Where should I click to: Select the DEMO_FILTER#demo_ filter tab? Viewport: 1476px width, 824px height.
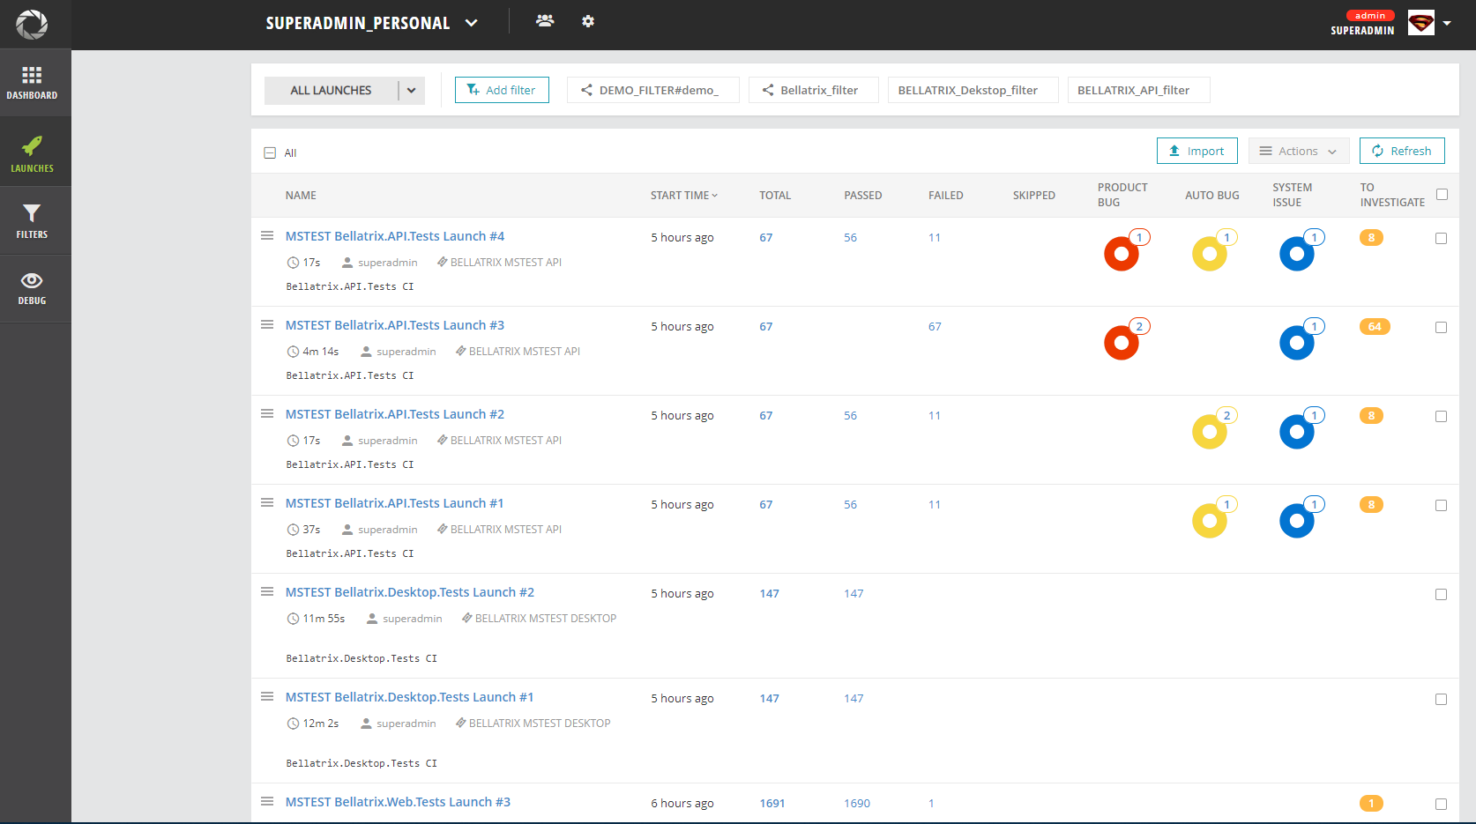(x=653, y=90)
